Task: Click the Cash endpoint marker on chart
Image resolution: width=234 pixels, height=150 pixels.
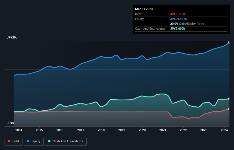Action: (x=229, y=99)
